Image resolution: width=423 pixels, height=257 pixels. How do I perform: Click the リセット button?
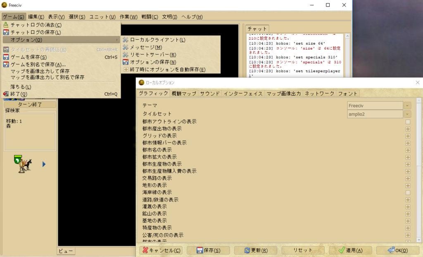coord(303,250)
